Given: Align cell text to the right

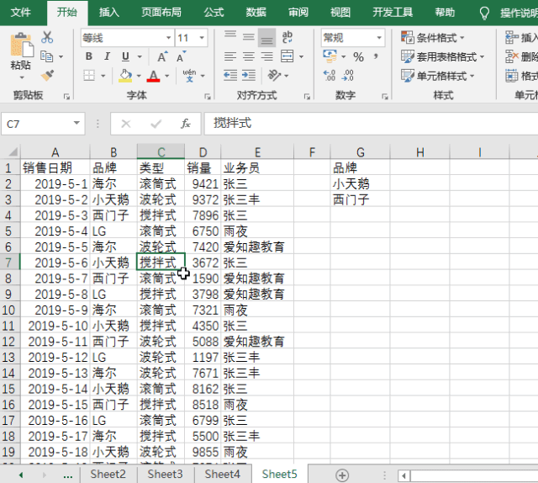Looking at the screenshot, I should pos(266,56).
